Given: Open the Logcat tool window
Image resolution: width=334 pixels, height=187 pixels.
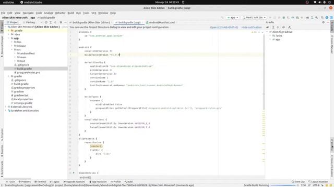Looking at the screenshot, I should [x=54, y=182].
